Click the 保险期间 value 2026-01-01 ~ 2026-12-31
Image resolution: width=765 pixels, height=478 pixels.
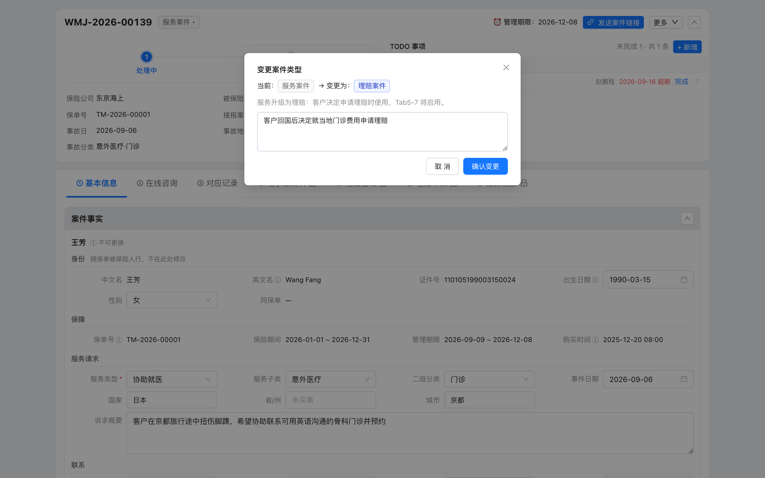pos(328,340)
